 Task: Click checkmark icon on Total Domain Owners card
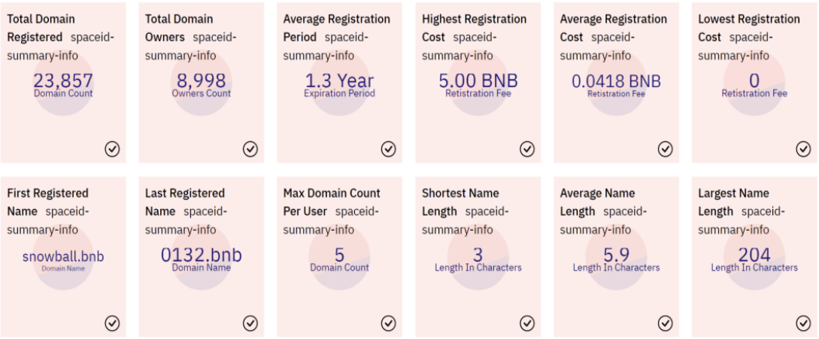(x=250, y=150)
